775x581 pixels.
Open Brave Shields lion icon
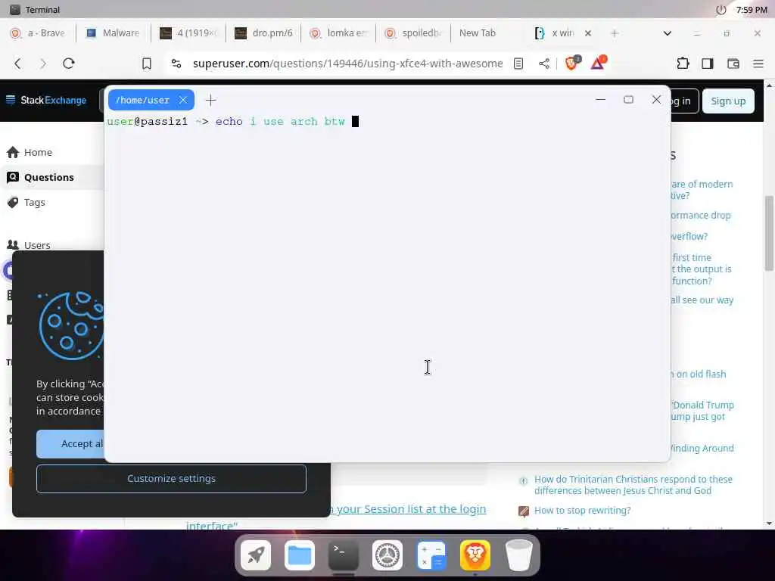pyautogui.click(x=572, y=63)
